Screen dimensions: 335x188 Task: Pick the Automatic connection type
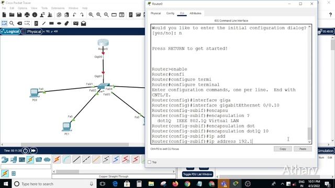pos(57,159)
